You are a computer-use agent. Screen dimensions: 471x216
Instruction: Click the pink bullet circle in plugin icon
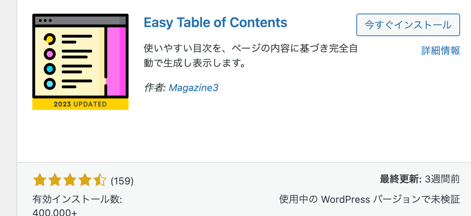click(49, 54)
